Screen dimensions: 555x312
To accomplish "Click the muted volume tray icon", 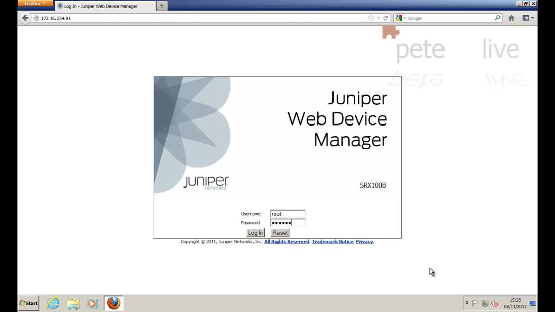I will point(495,303).
